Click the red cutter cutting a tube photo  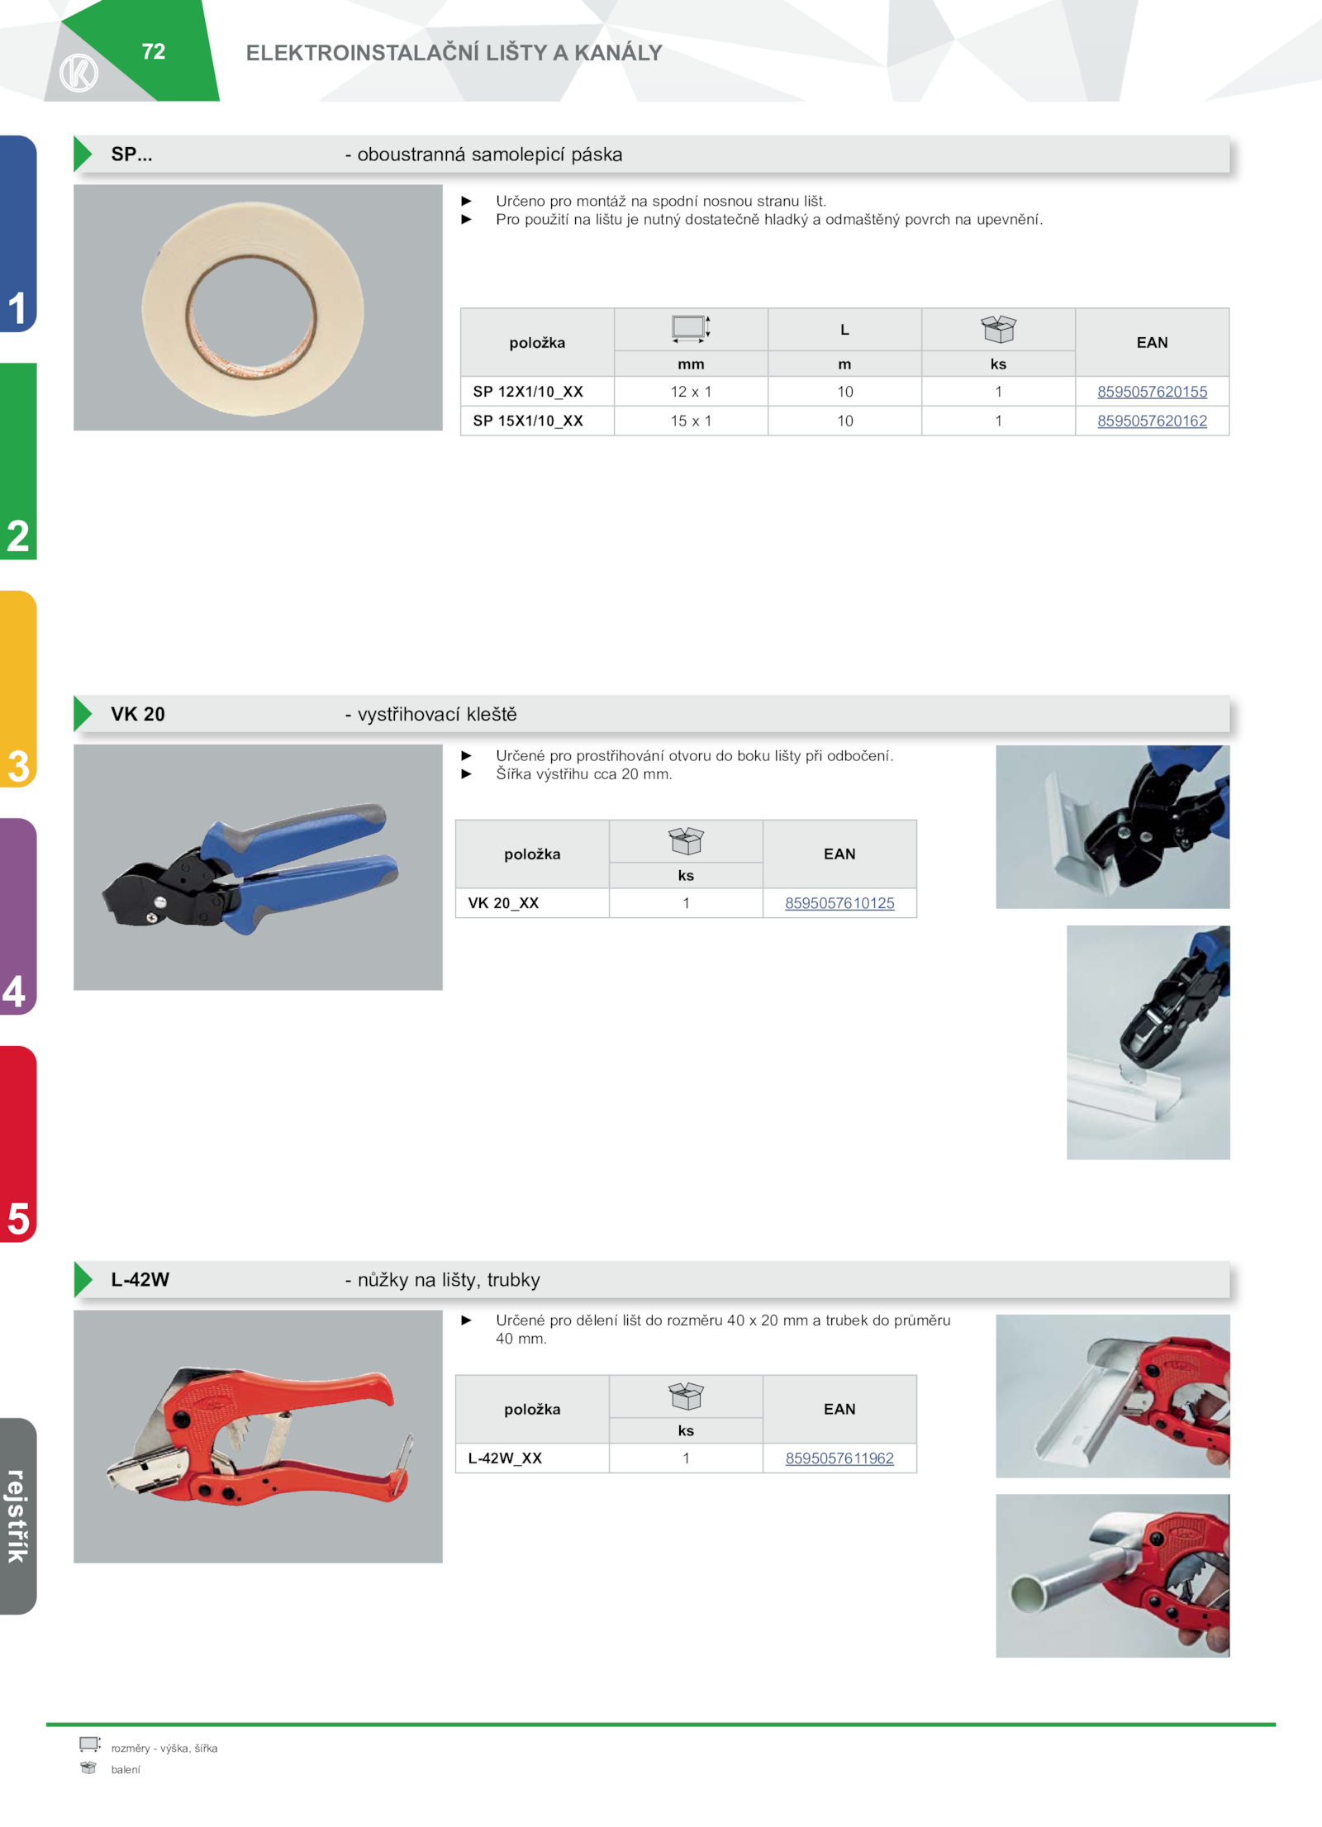coord(1113,1576)
